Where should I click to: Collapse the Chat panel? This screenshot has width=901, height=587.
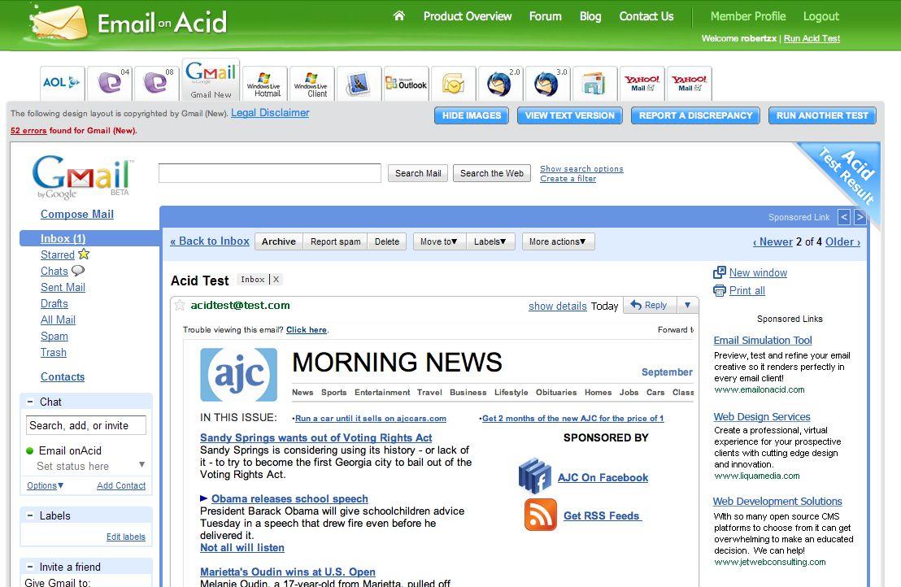[30, 402]
